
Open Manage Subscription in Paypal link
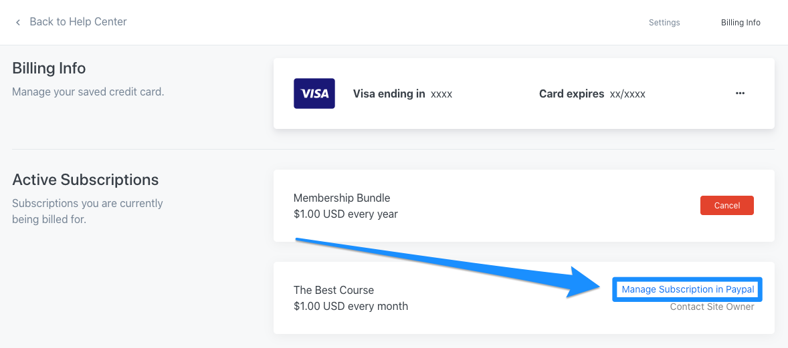688,289
